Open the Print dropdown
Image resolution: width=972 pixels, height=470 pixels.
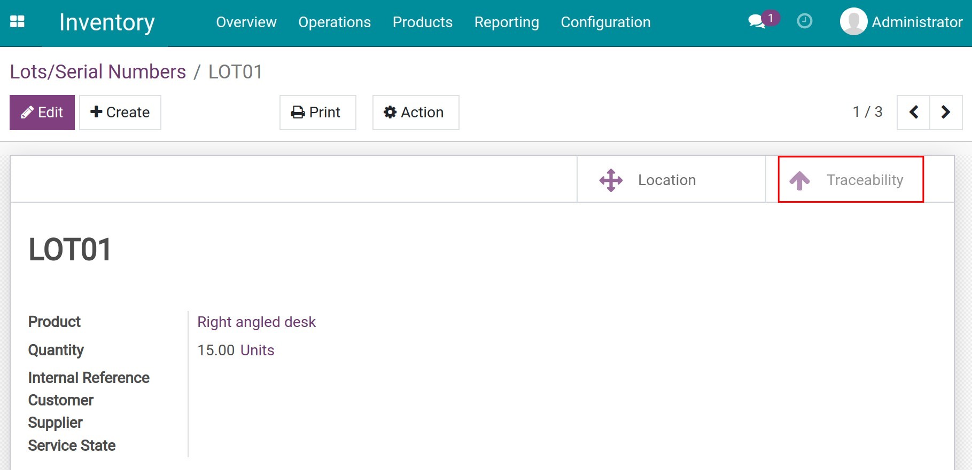[317, 113]
